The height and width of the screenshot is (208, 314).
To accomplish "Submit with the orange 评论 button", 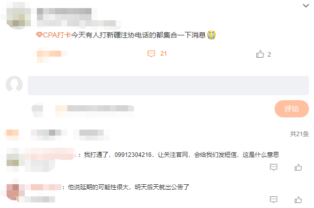I will point(292,109).
